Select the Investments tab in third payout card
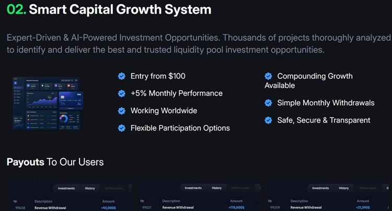 (x=320, y=188)
